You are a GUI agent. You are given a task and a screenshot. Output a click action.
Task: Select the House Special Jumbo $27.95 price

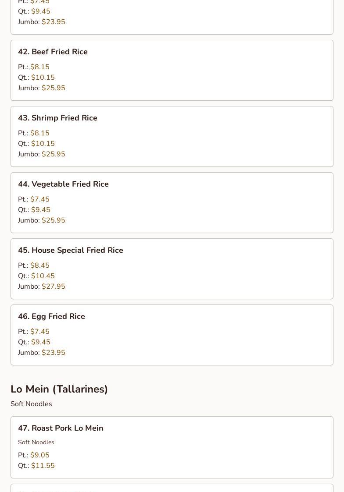pos(54,287)
